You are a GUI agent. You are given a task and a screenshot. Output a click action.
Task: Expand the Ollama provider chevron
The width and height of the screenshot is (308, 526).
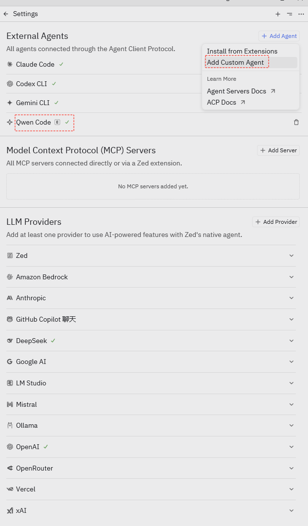click(291, 426)
